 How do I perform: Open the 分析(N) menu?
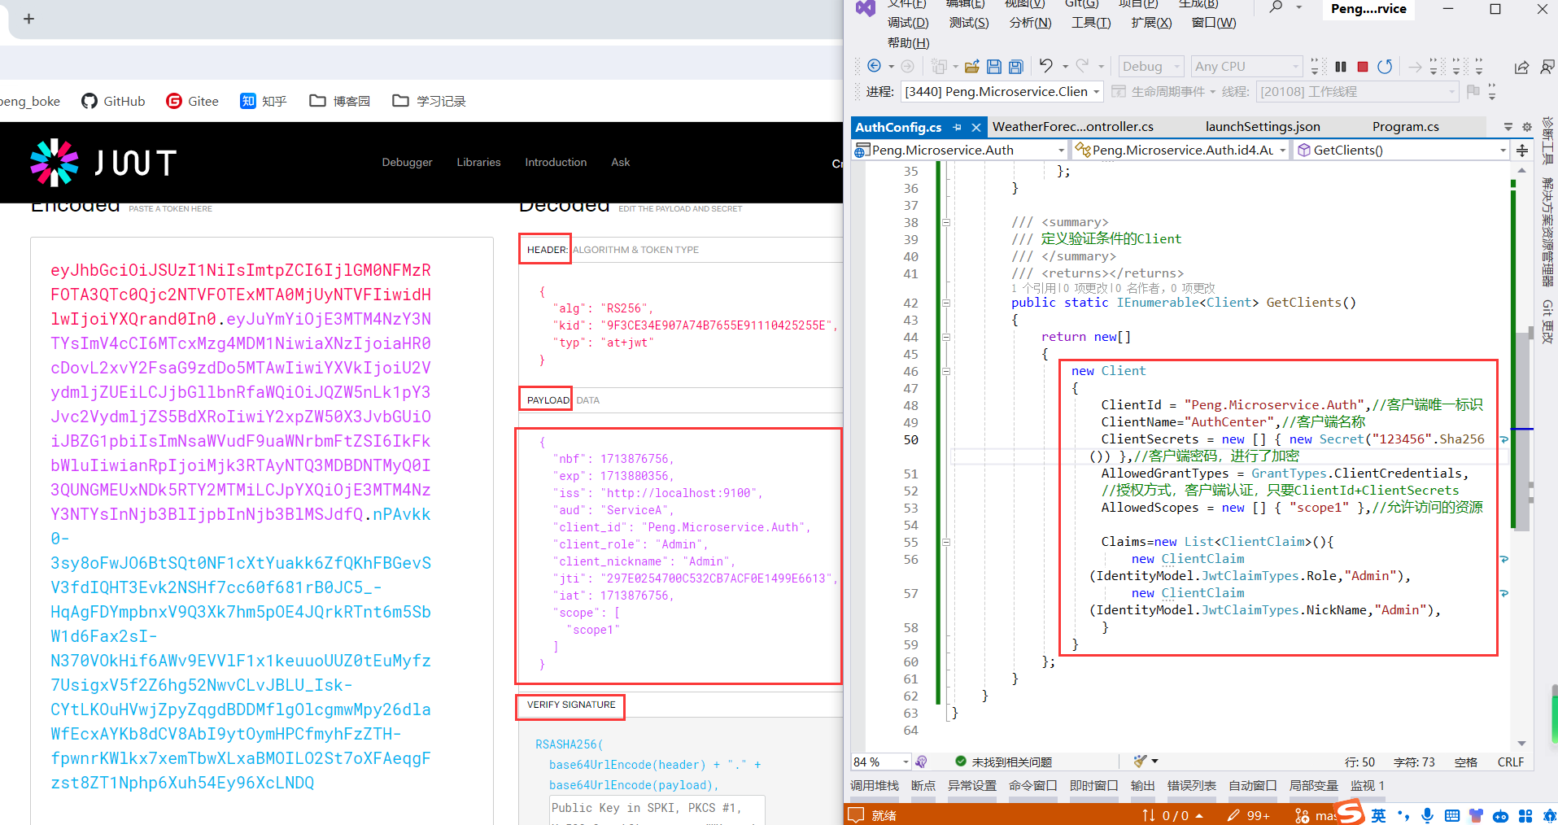pyautogui.click(x=1030, y=23)
